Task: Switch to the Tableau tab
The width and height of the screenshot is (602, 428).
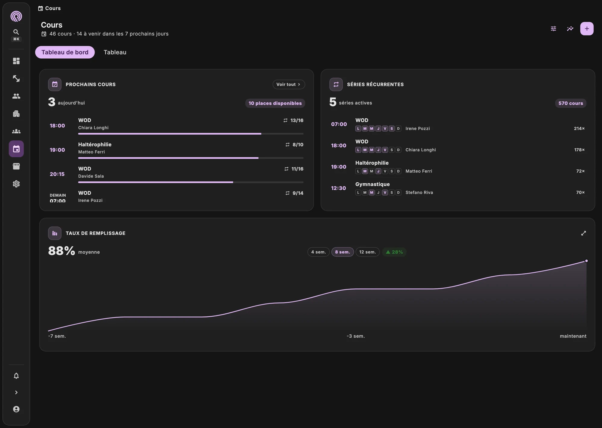Action: [x=115, y=52]
